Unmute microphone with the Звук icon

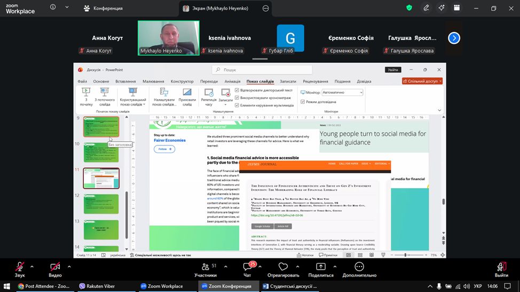pos(20,266)
